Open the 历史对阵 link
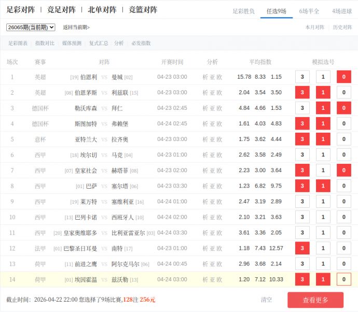The image size is (358, 312). click(342, 27)
